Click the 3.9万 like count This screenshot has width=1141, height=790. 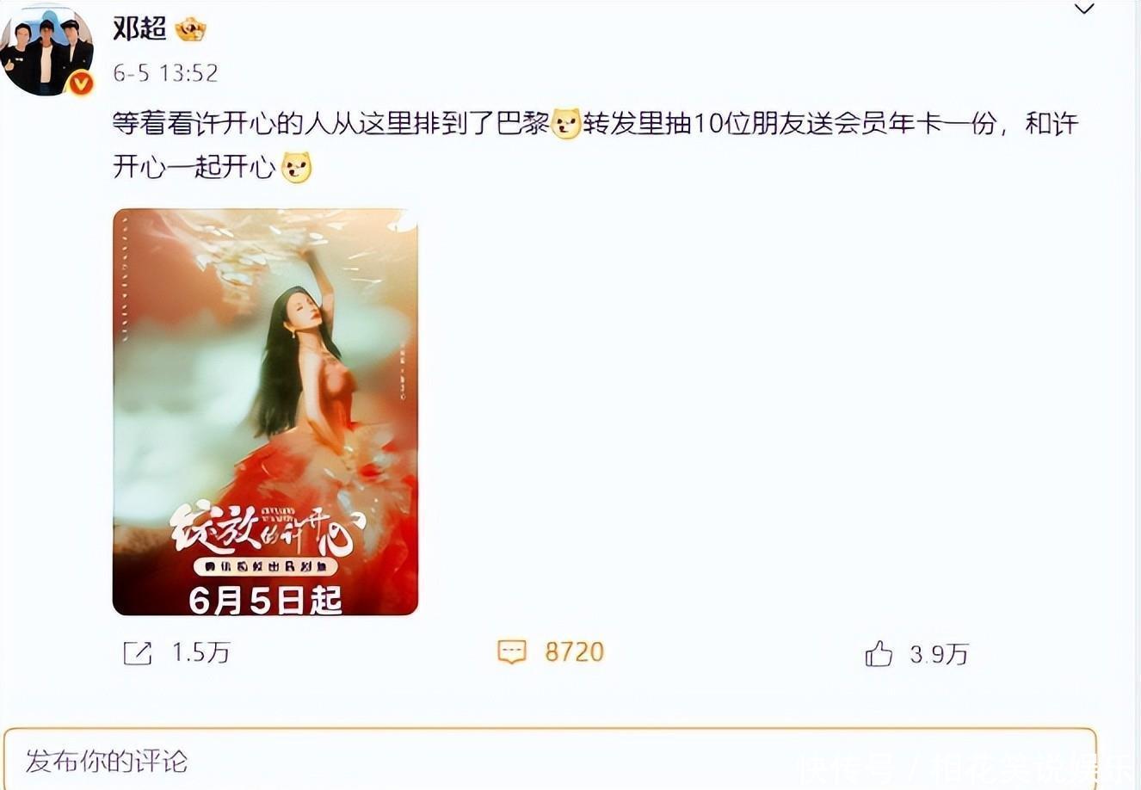coord(939,654)
